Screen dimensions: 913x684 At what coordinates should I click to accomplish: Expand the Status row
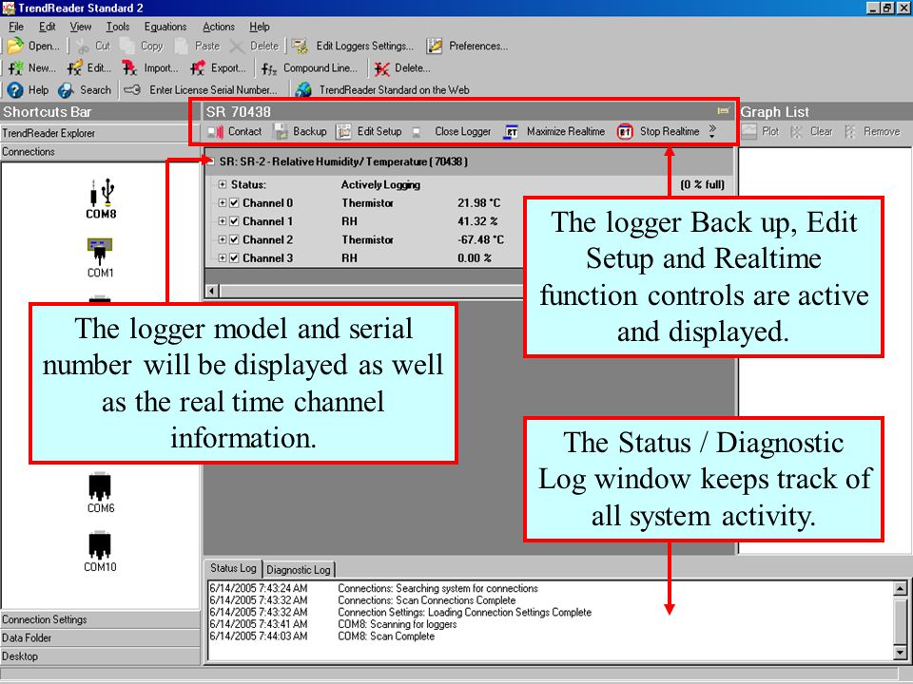coord(222,184)
